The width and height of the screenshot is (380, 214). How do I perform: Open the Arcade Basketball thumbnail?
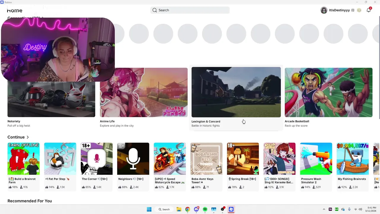329,92
